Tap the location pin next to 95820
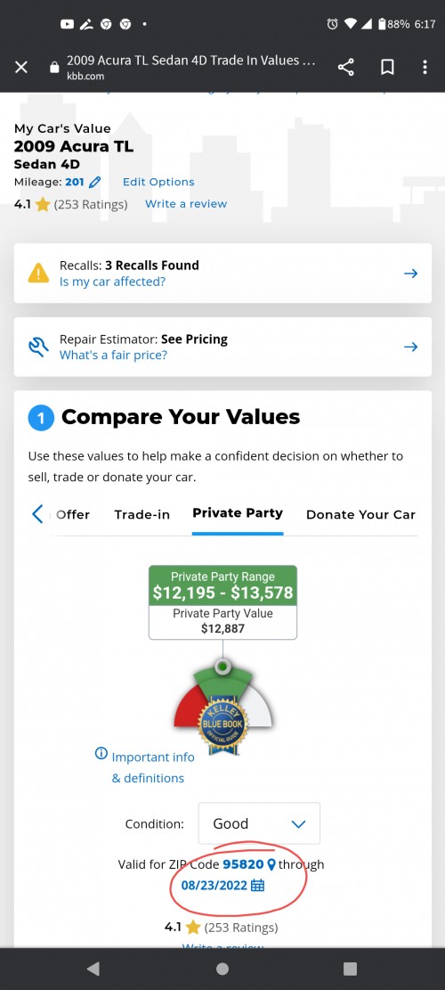Screen dimensions: 445x990 [271, 864]
